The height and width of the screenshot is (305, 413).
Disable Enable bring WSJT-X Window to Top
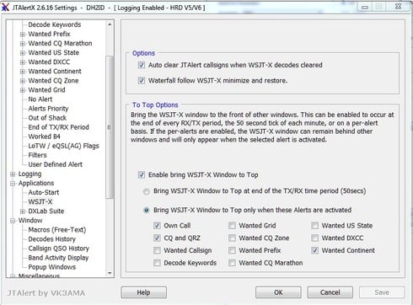pyautogui.click(x=142, y=175)
